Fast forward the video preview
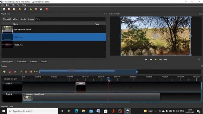This screenshot has width=203, height=114. (x=160, y=60)
